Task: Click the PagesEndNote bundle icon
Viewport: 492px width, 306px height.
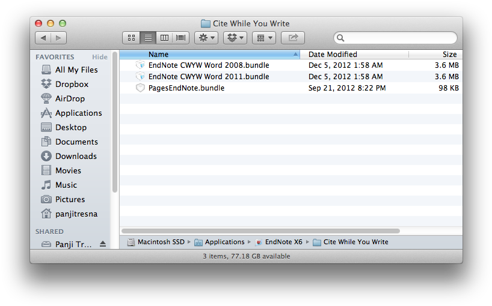Action: click(140, 88)
